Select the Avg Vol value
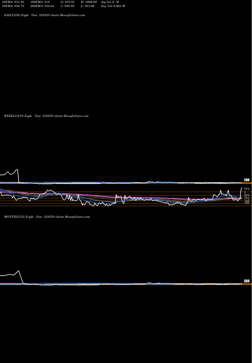This screenshot has width=252, height=363. (110, 2)
